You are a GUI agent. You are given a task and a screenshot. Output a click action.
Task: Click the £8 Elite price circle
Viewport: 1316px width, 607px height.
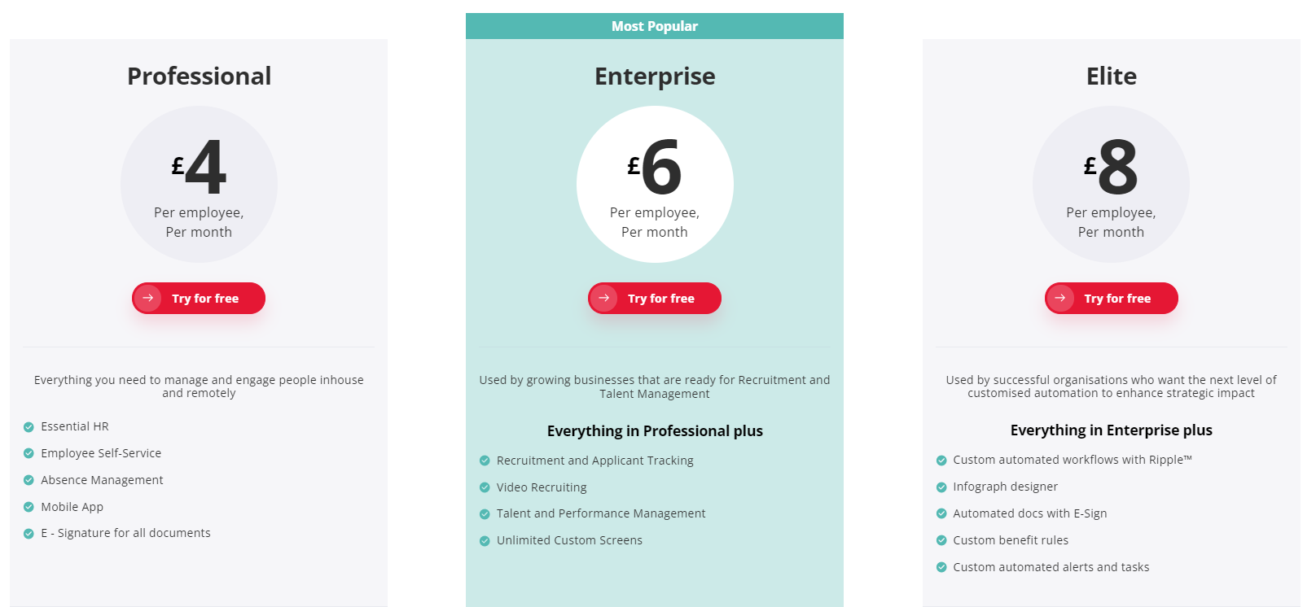(1111, 184)
